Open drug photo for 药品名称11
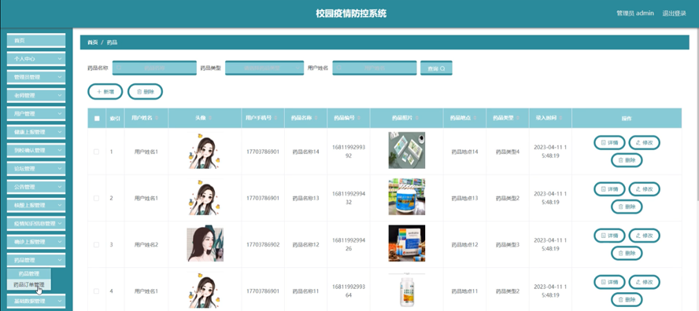This screenshot has height=311, width=699. click(x=406, y=290)
